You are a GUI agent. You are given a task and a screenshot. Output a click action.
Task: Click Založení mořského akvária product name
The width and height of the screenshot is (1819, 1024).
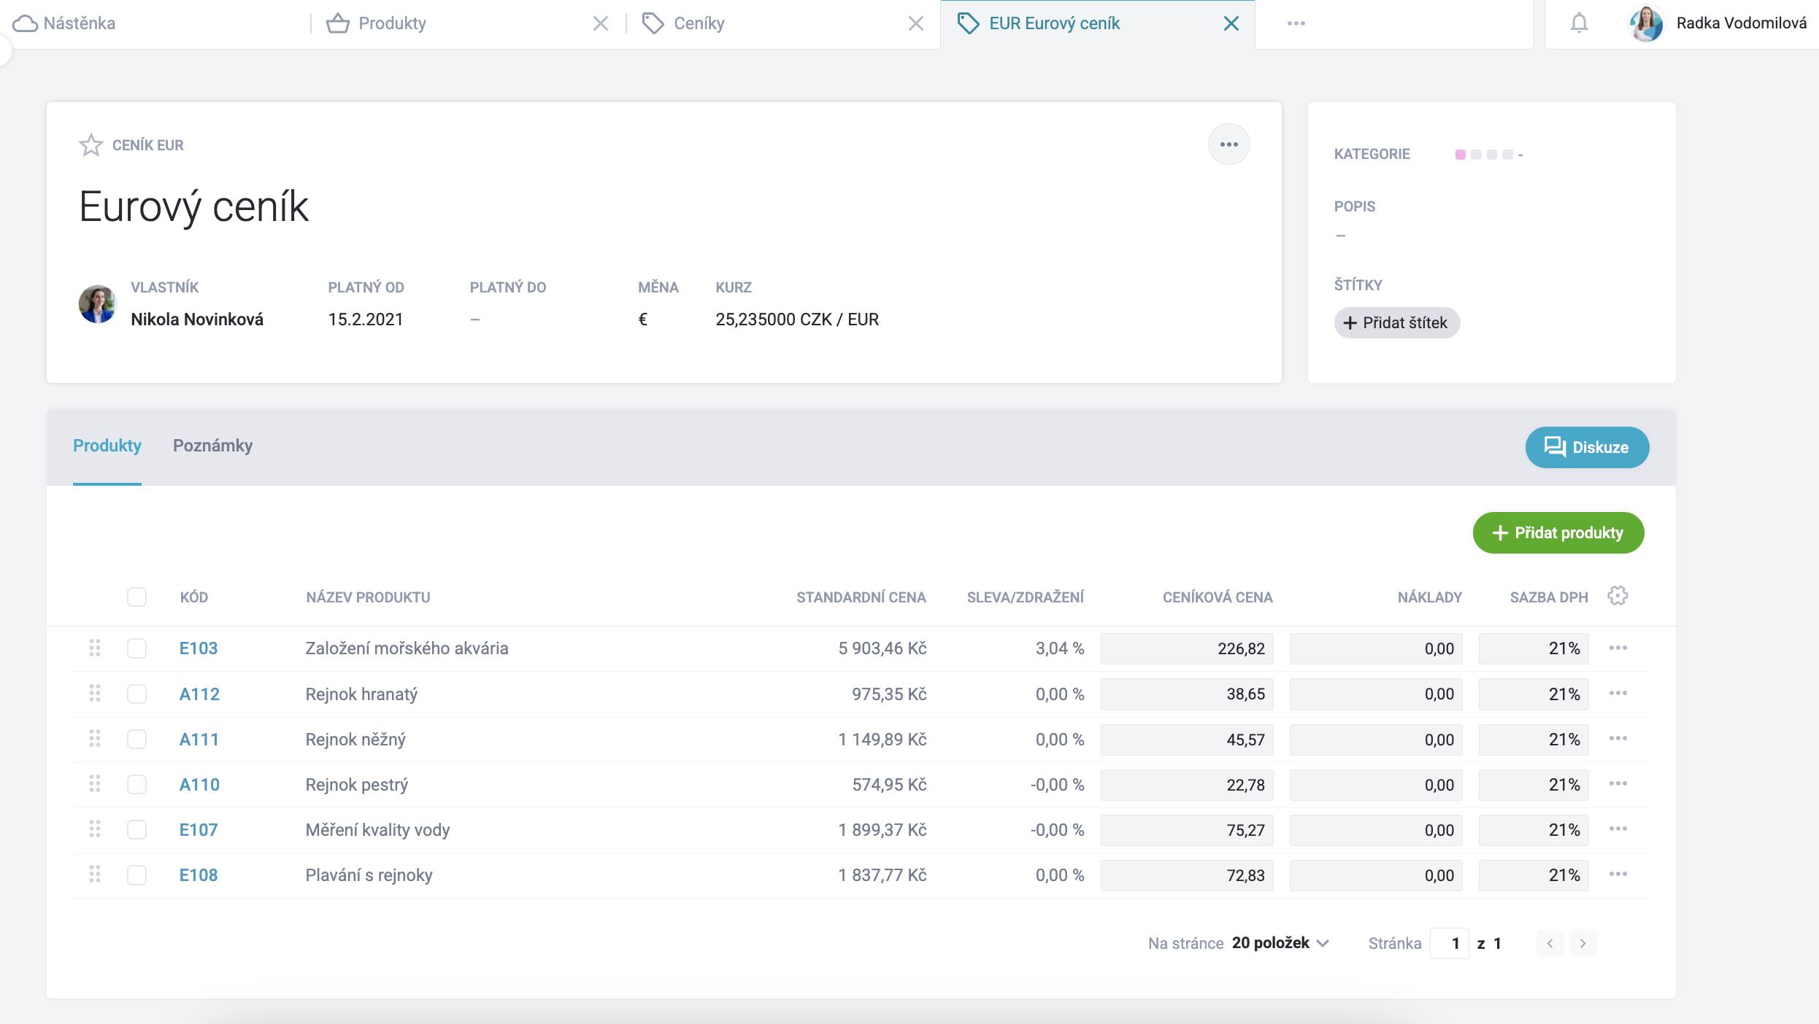click(407, 648)
